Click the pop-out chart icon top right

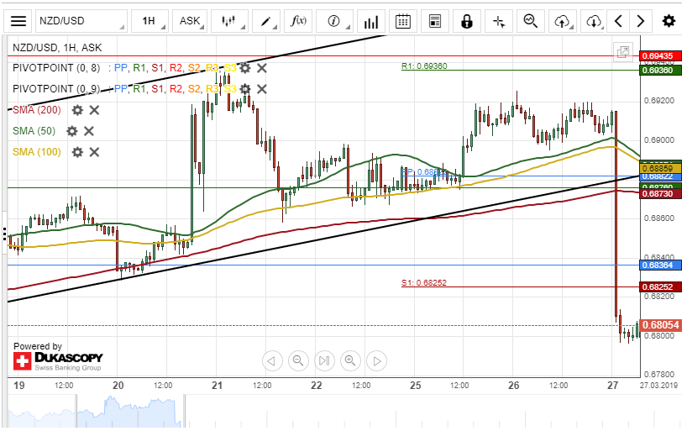coord(623,52)
